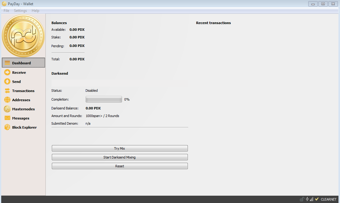Click the Dashboard hamburger icon

(7, 63)
